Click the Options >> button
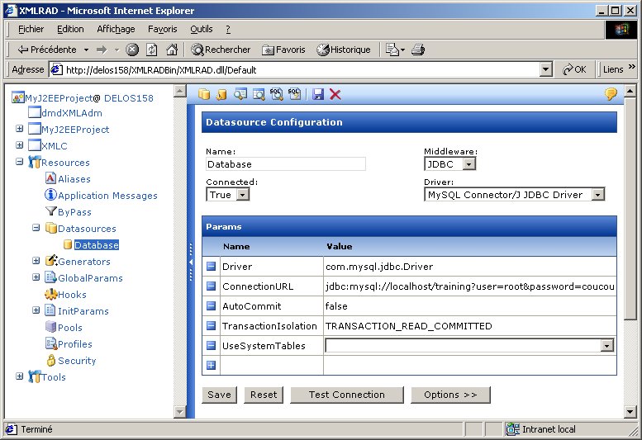Image resolution: width=642 pixels, height=440 pixels. [450, 395]
